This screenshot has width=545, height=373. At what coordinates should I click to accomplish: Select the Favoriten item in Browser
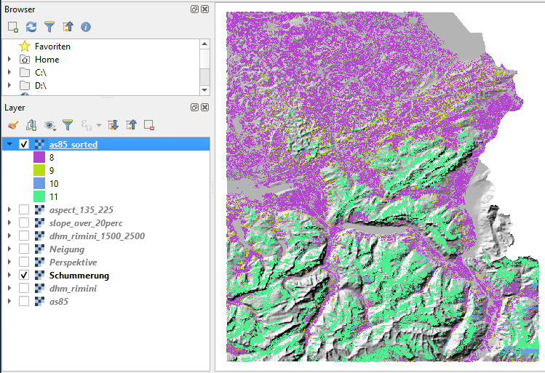(52, 47)
